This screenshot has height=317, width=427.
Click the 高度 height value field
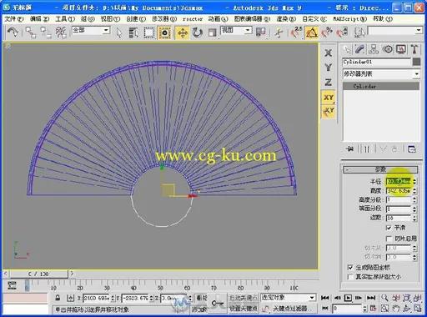pos(399,191)
